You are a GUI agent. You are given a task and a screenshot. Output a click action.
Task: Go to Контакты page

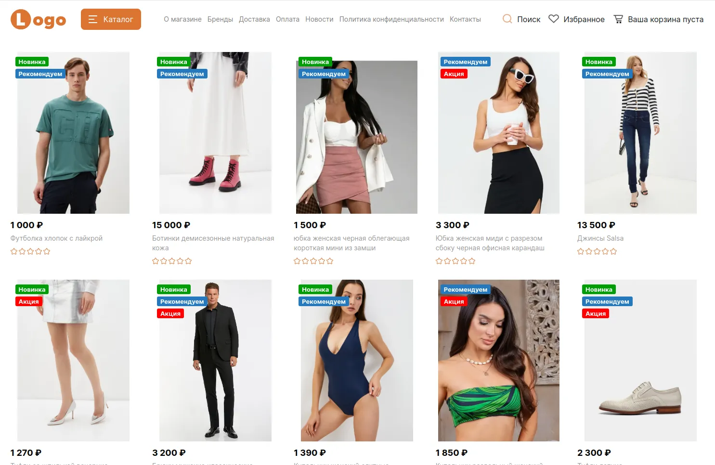(x=465, y=19)
